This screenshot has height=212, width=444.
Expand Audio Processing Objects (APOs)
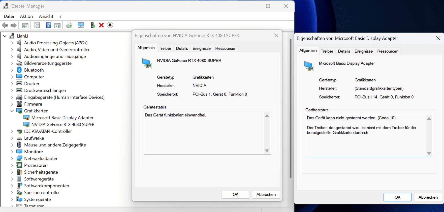12,43
